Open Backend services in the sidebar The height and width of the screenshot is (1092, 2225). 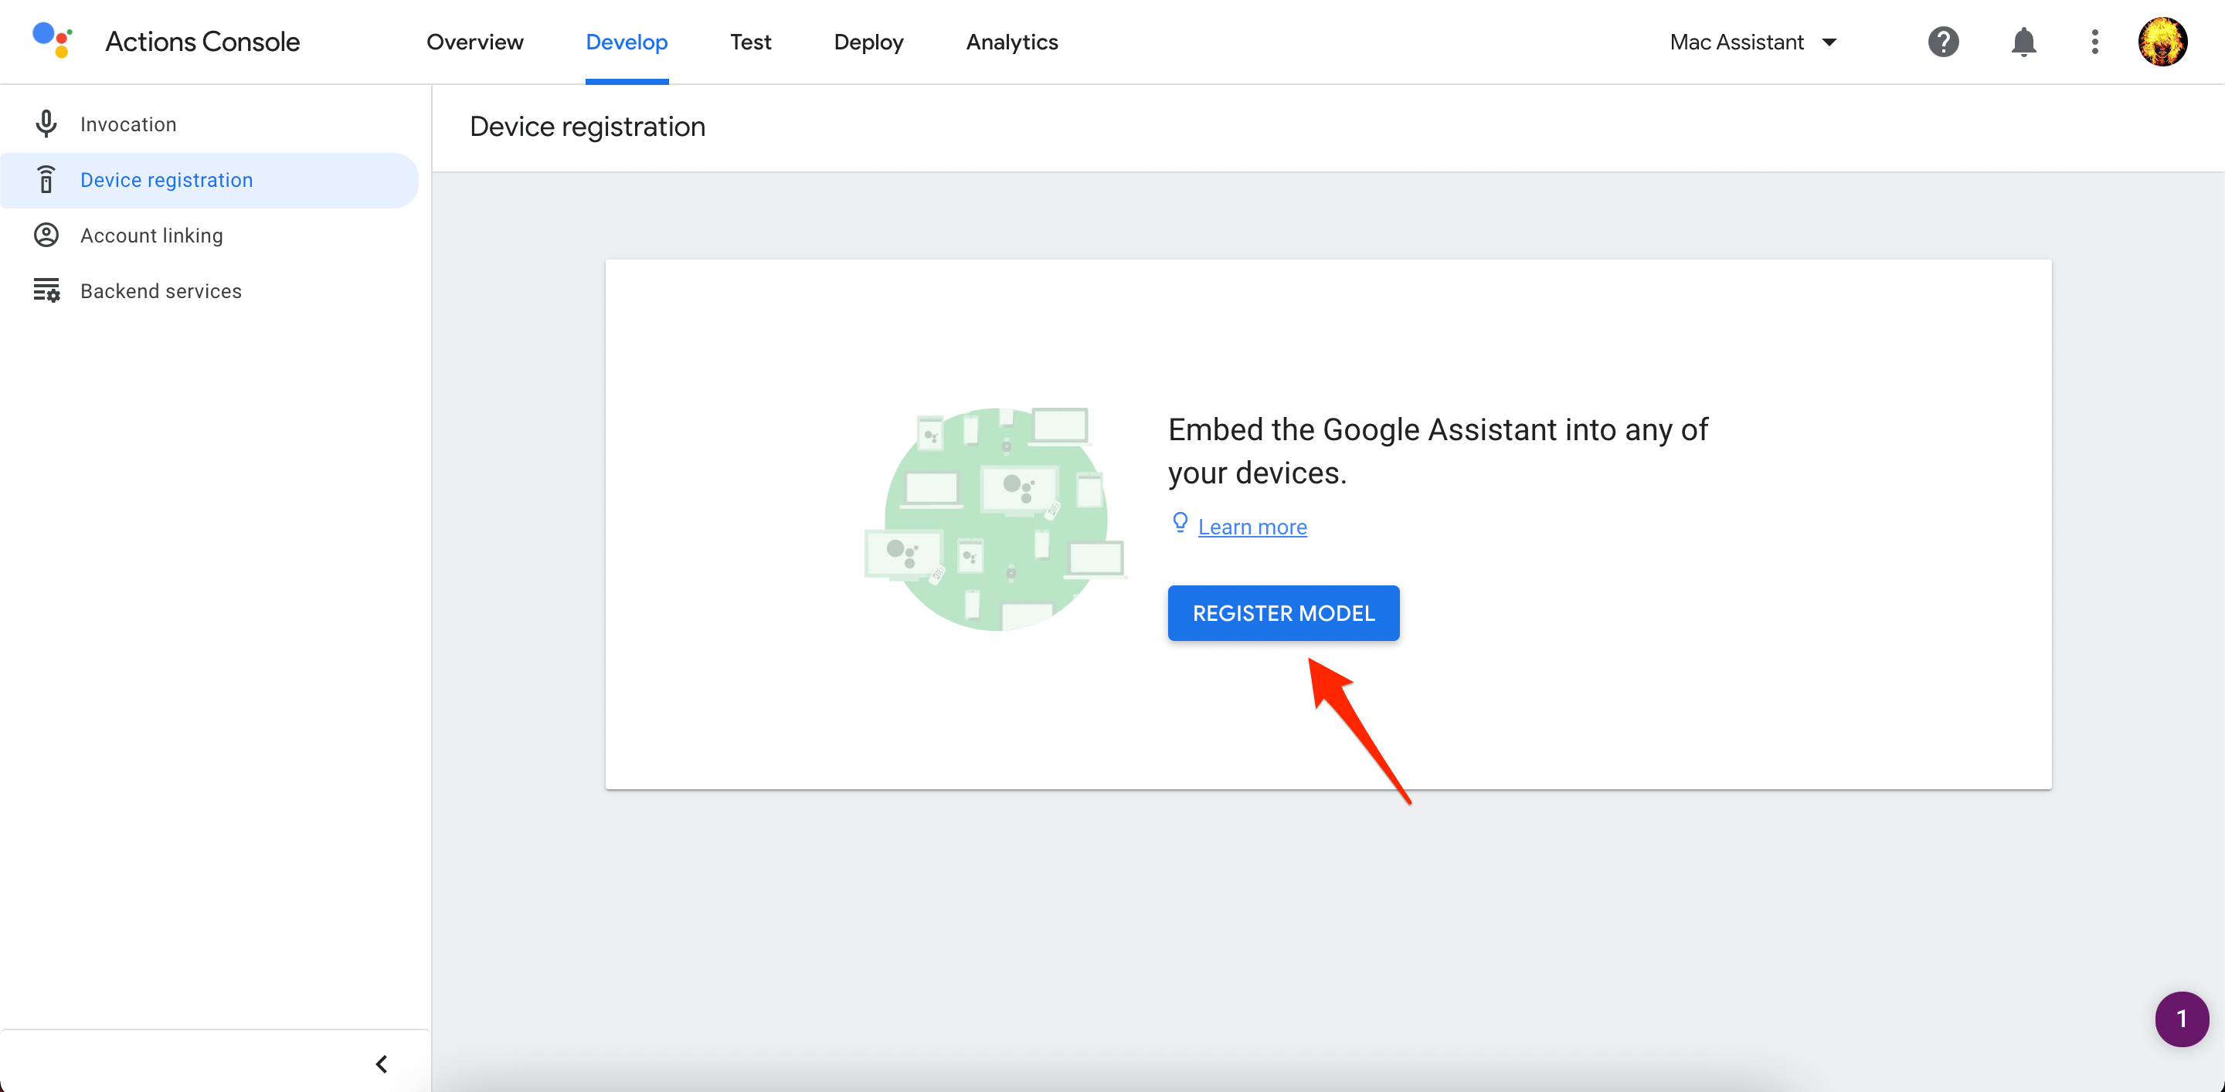209,290
